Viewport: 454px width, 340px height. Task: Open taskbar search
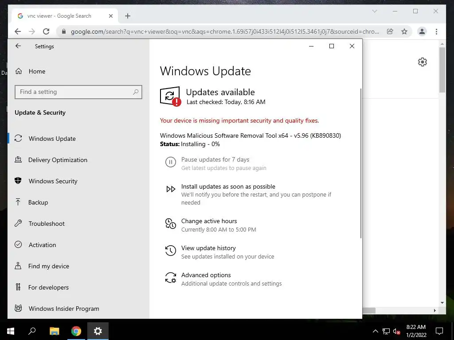pos(32,331)
